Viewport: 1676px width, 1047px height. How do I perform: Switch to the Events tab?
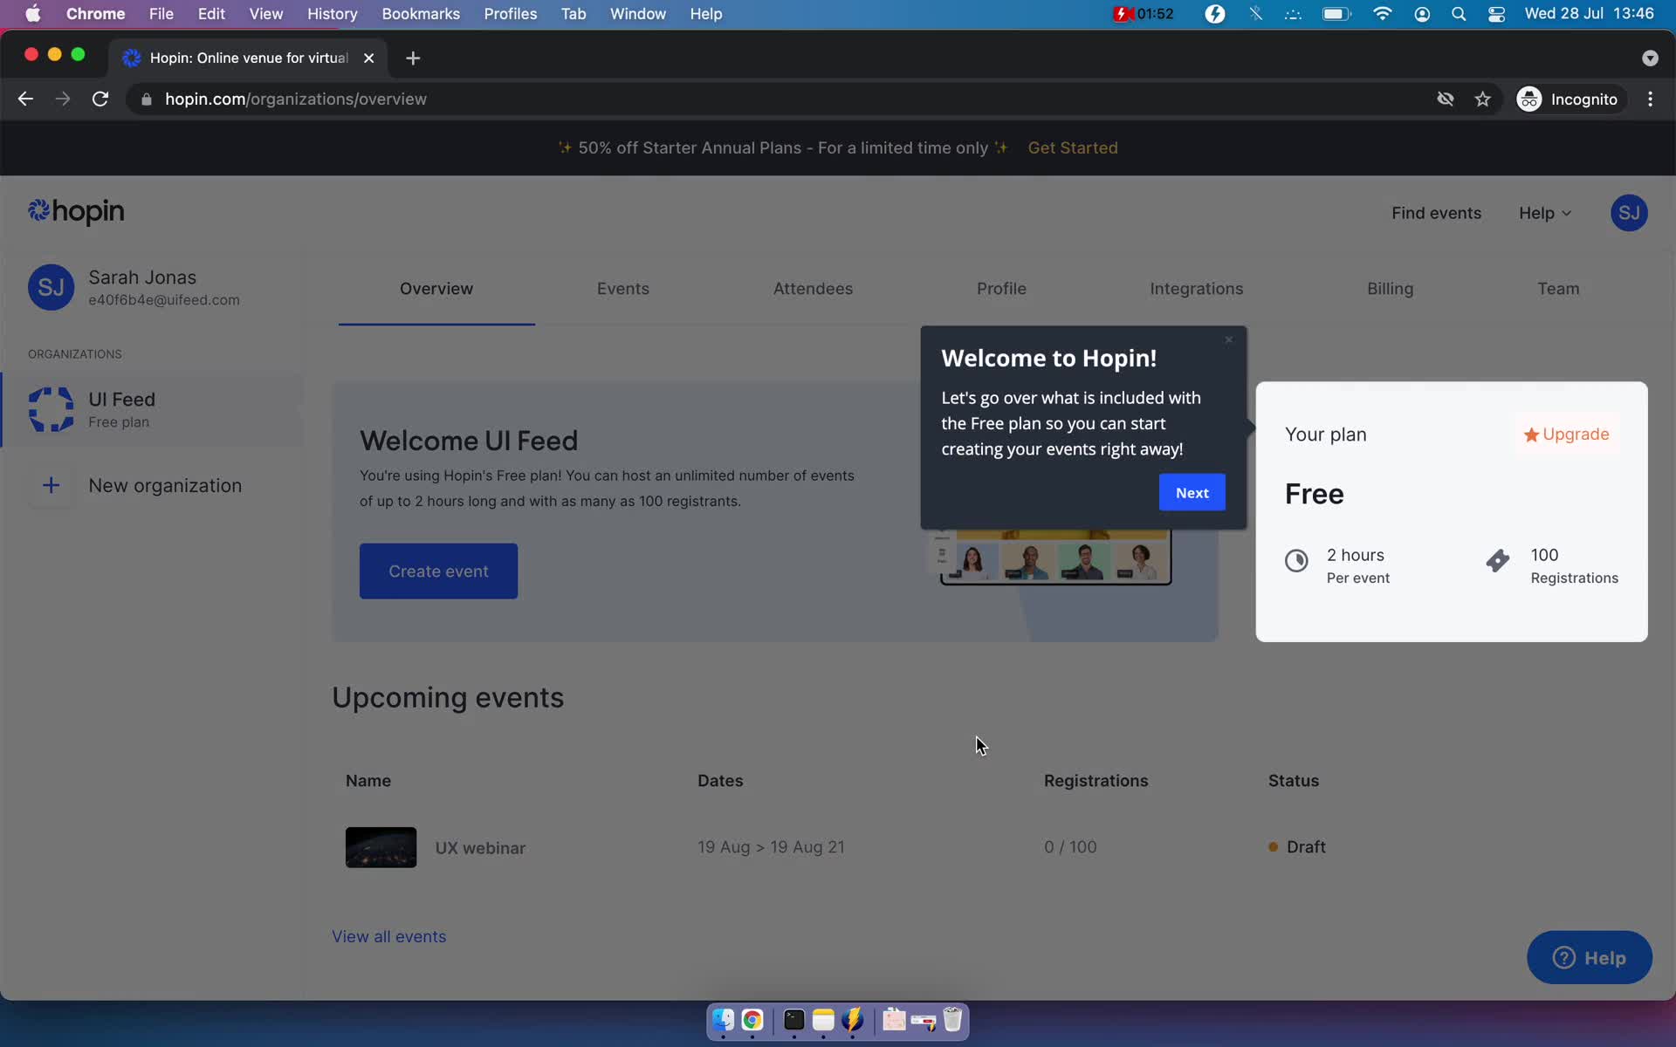[622, 289]
